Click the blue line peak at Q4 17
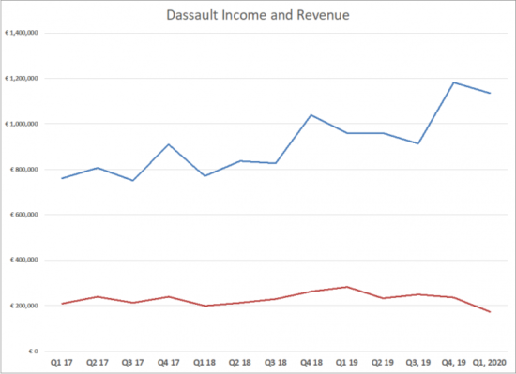This screenshot has width=516, height=374. click(169, 144)
